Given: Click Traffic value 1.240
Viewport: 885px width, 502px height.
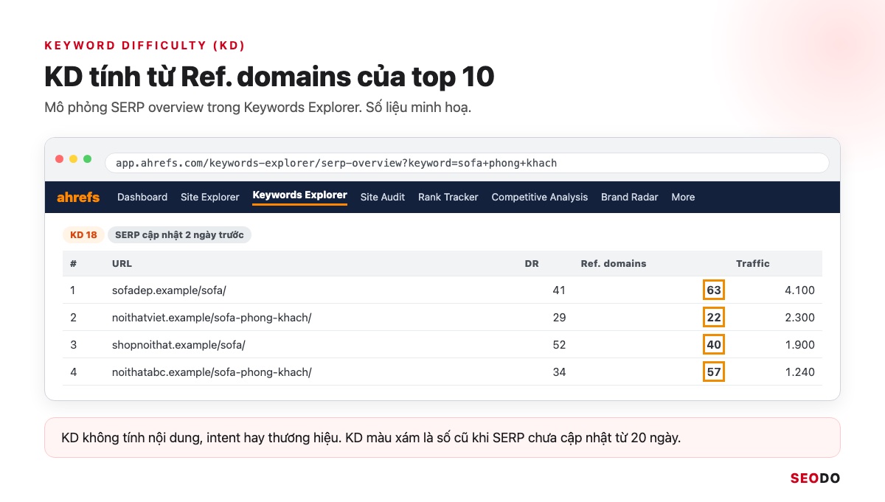Looking at the screenshot, I should (x=800, y=372).
